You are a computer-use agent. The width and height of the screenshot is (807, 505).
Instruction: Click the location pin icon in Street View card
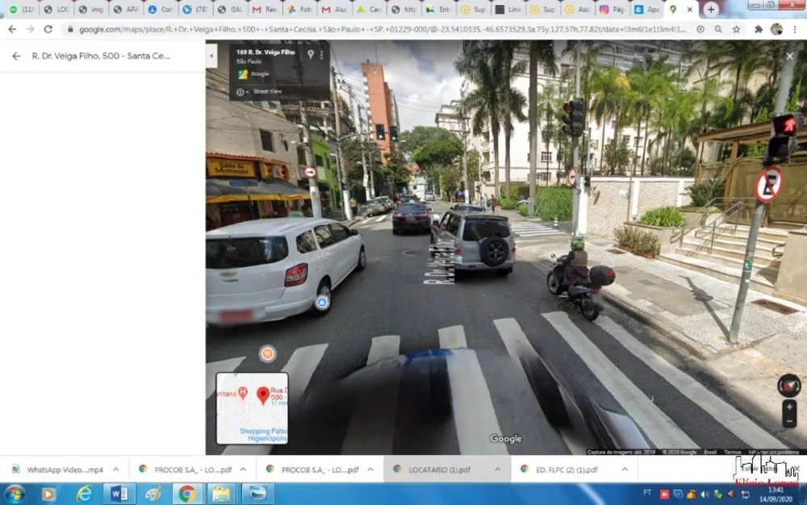[x=311, y=54]
